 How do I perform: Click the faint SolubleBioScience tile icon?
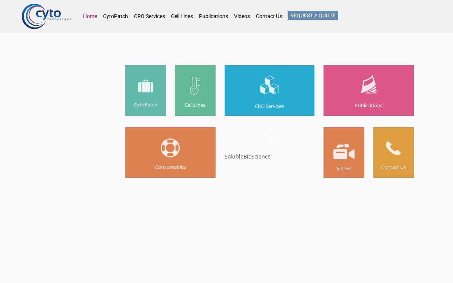coord(270,137)
